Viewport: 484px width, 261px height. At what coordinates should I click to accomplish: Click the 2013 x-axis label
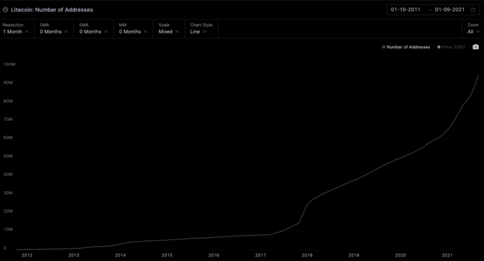pyautogui.click(x=74, y=255)
